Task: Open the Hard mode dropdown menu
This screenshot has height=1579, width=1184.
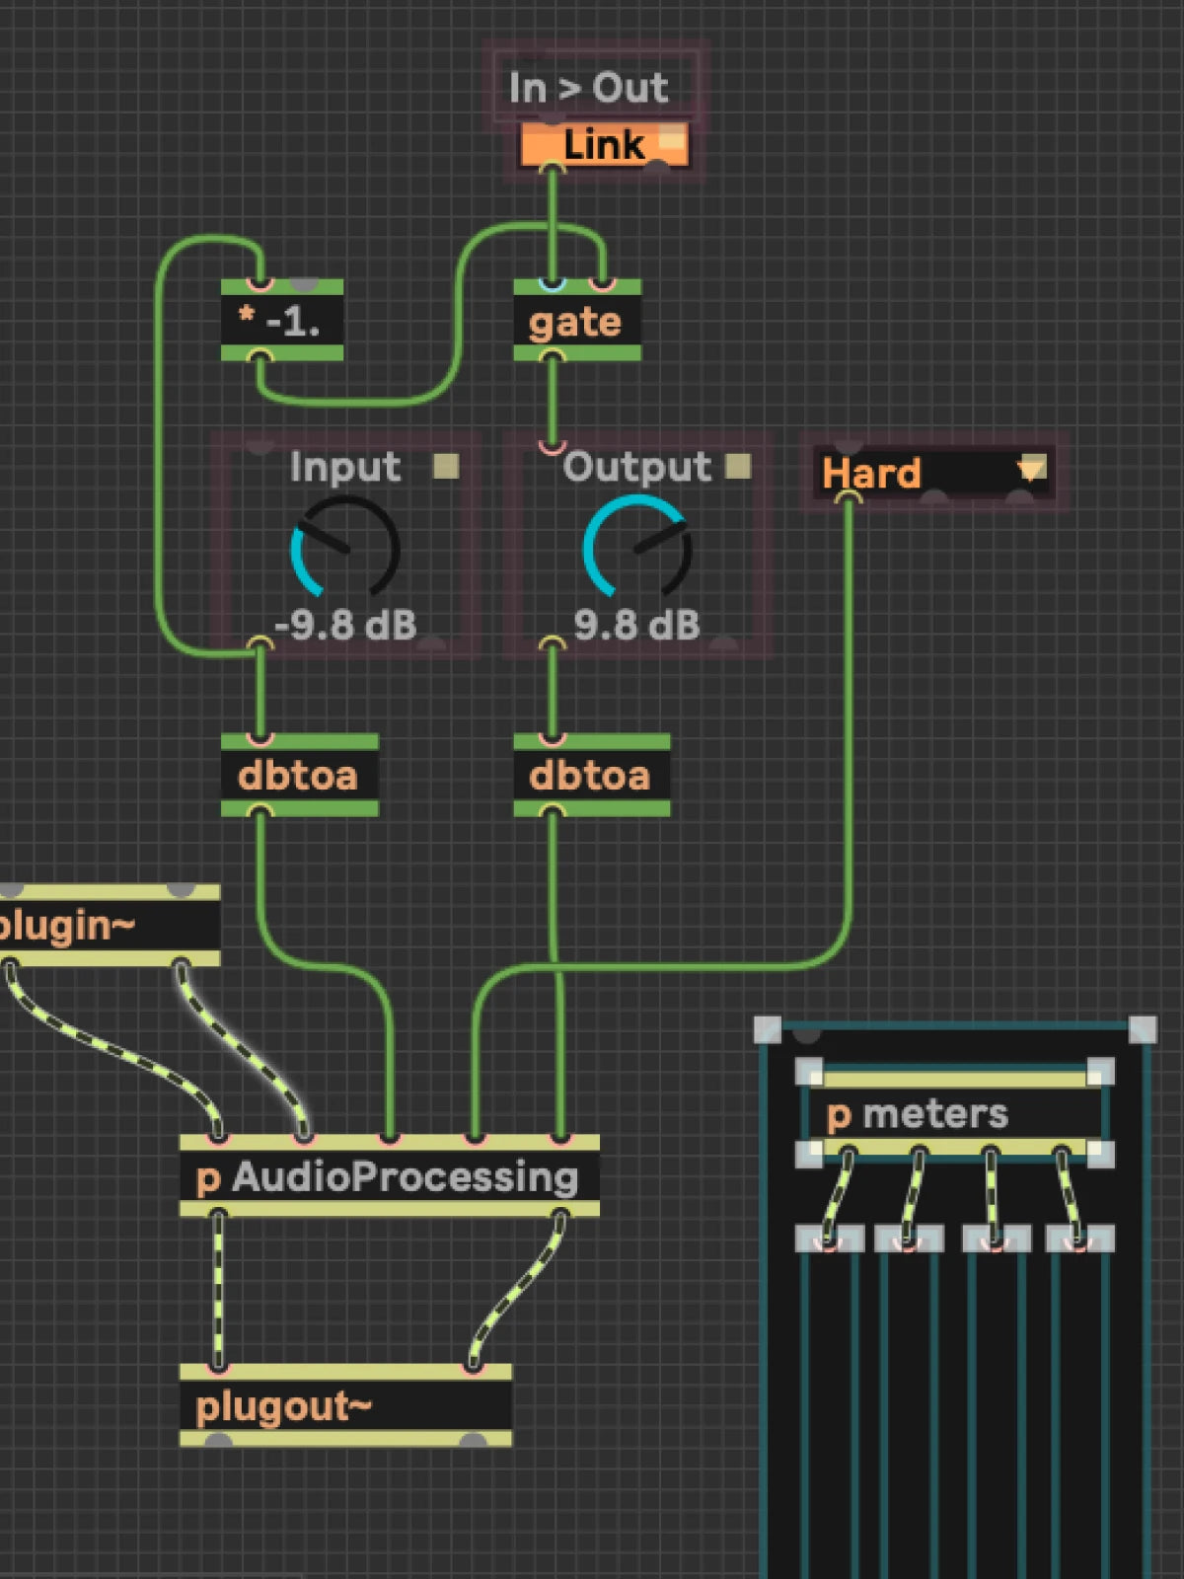Action: point(932,472)
